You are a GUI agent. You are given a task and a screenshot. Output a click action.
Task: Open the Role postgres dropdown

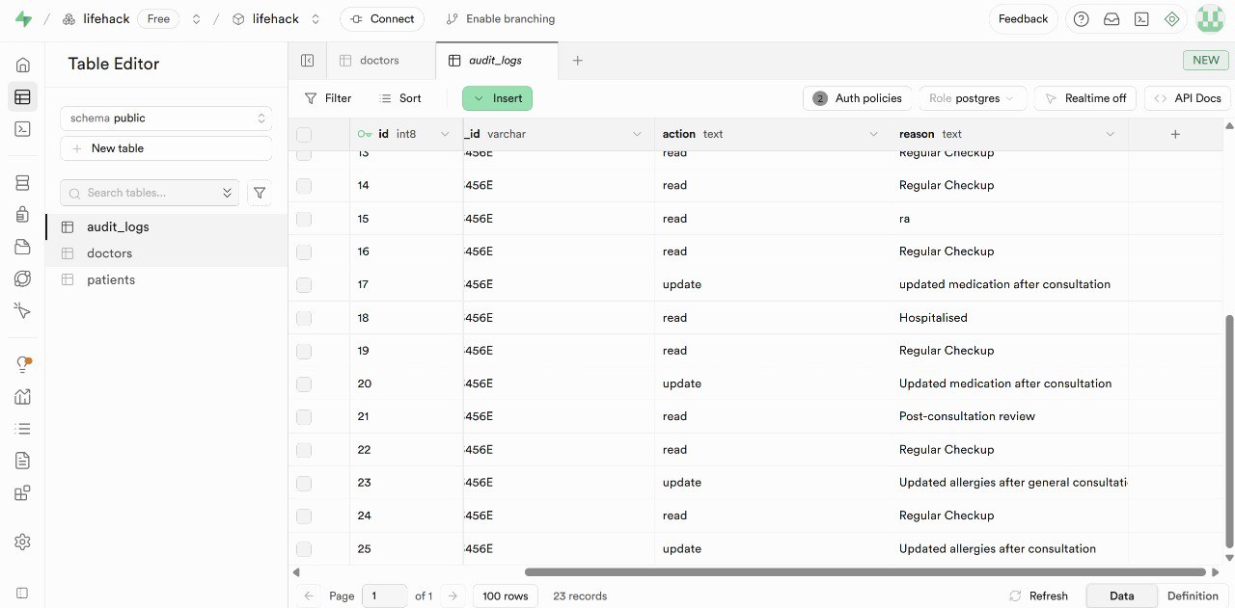point(973,98)
